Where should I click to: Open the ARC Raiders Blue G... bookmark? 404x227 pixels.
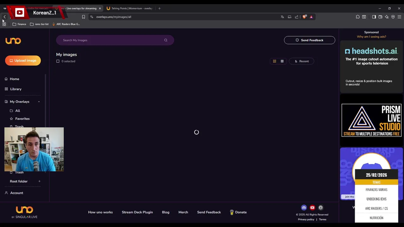click(66, 24)
